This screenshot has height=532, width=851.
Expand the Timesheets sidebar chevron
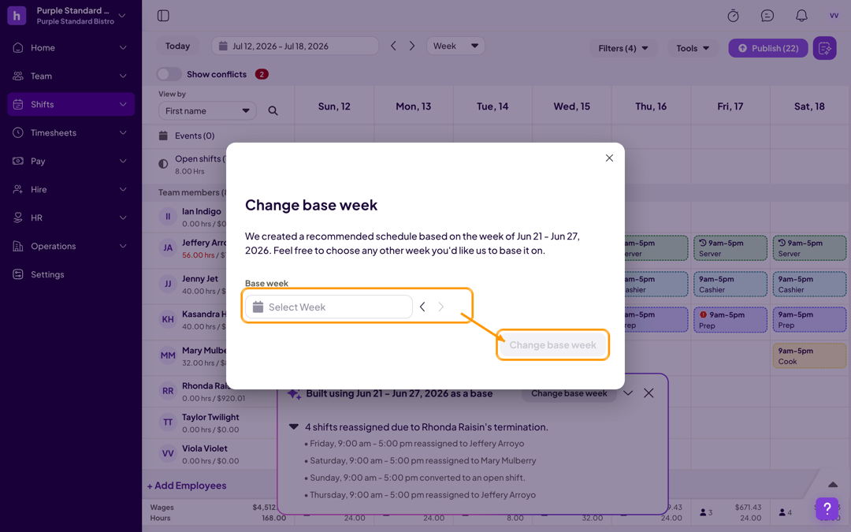[x=123, y=132]
